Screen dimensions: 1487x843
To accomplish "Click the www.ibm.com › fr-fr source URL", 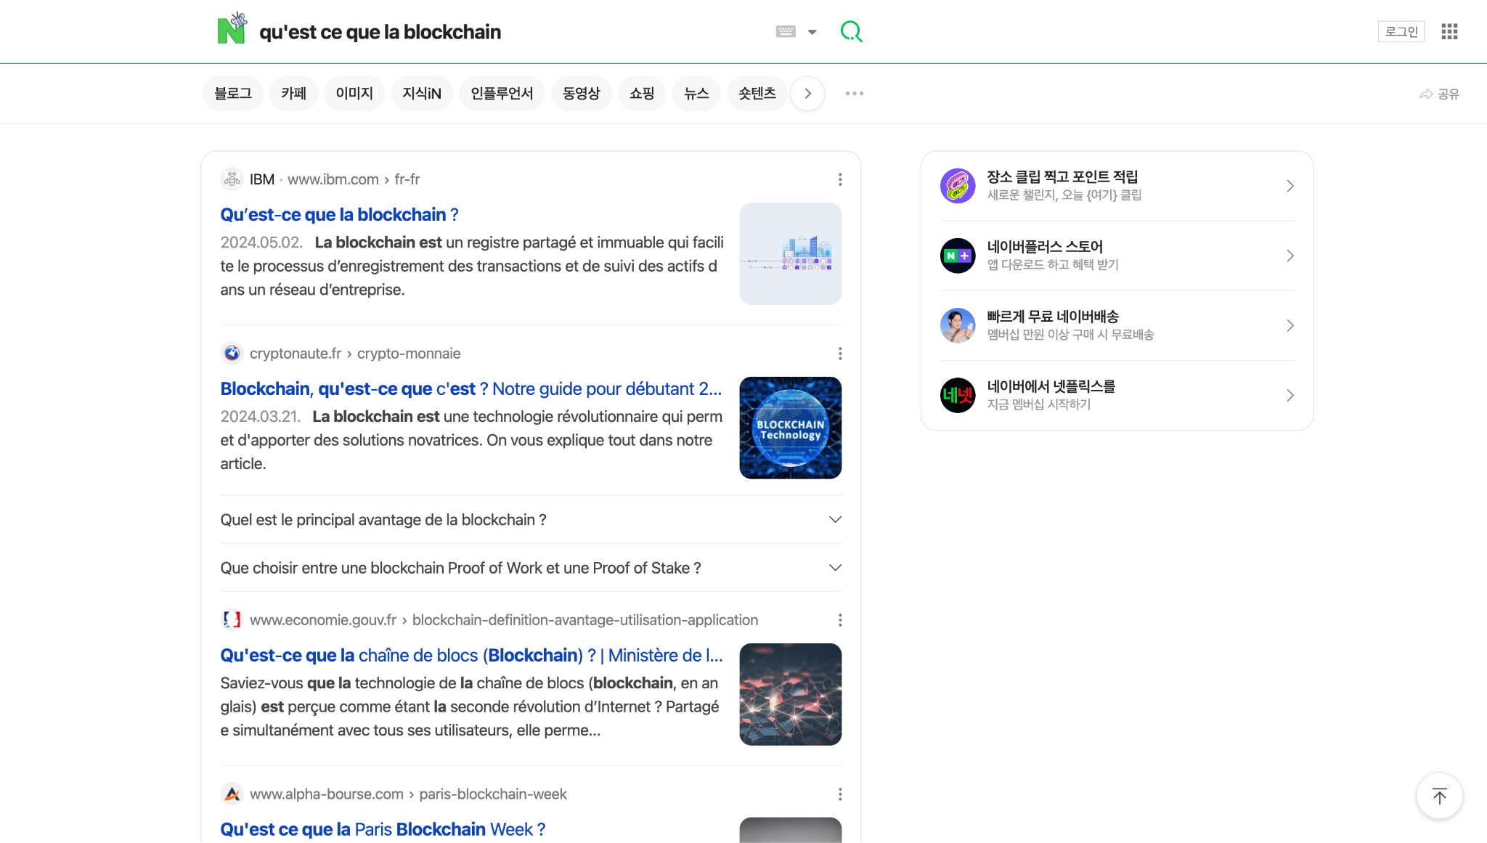I will [x=354, y=179].
